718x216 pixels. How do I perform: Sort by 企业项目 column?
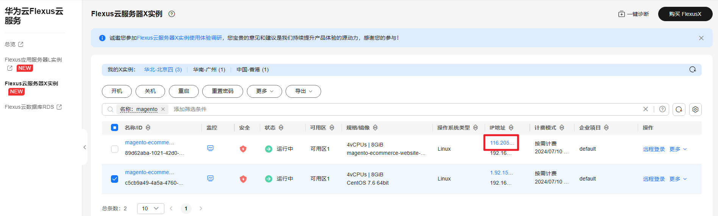click(x=606, y=128)
